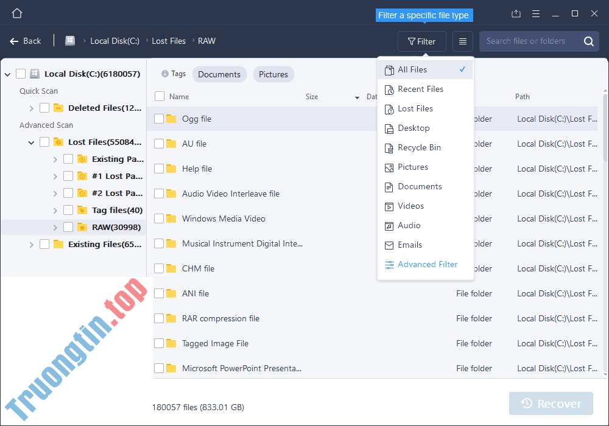Click the export/share icon near the top right
Image resolution: width=609 pixels, height=426 pixels.
pos(516,13)
